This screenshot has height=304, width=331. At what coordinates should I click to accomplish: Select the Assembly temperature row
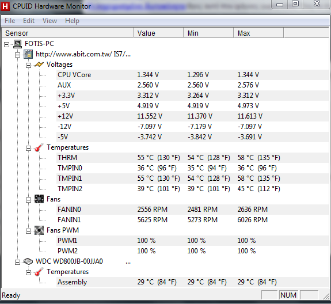[192, 282]
